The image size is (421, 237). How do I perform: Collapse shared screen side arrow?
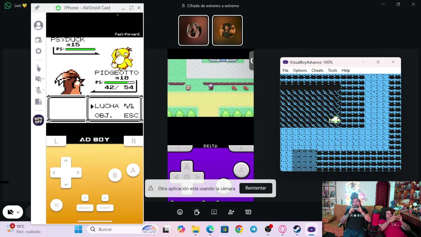pyautogui.click(x=251, y=61)
